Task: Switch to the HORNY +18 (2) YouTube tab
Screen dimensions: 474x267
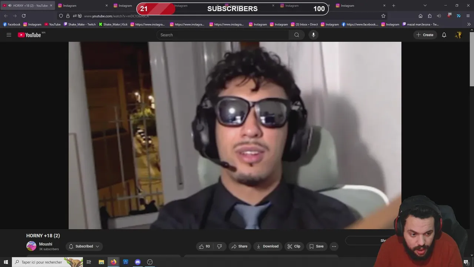Action: coord(28,6)
